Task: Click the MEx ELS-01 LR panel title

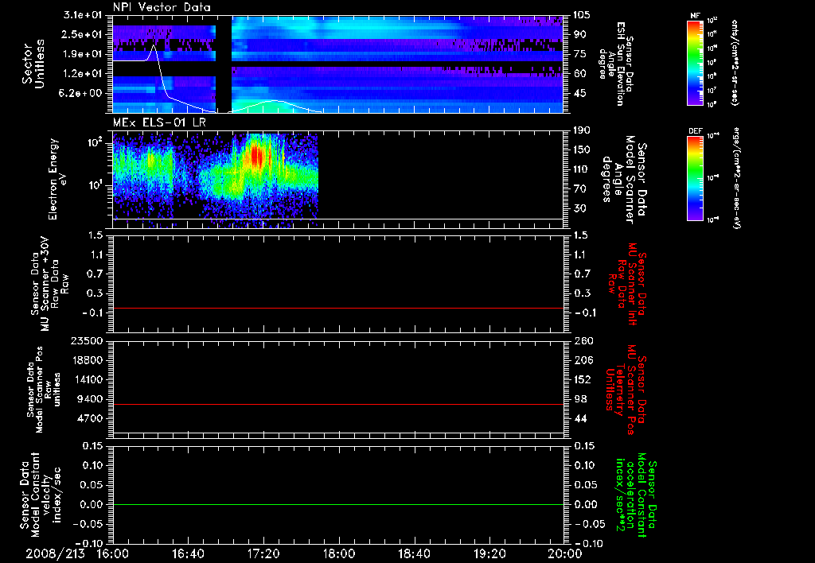Action: coord(159,122)
